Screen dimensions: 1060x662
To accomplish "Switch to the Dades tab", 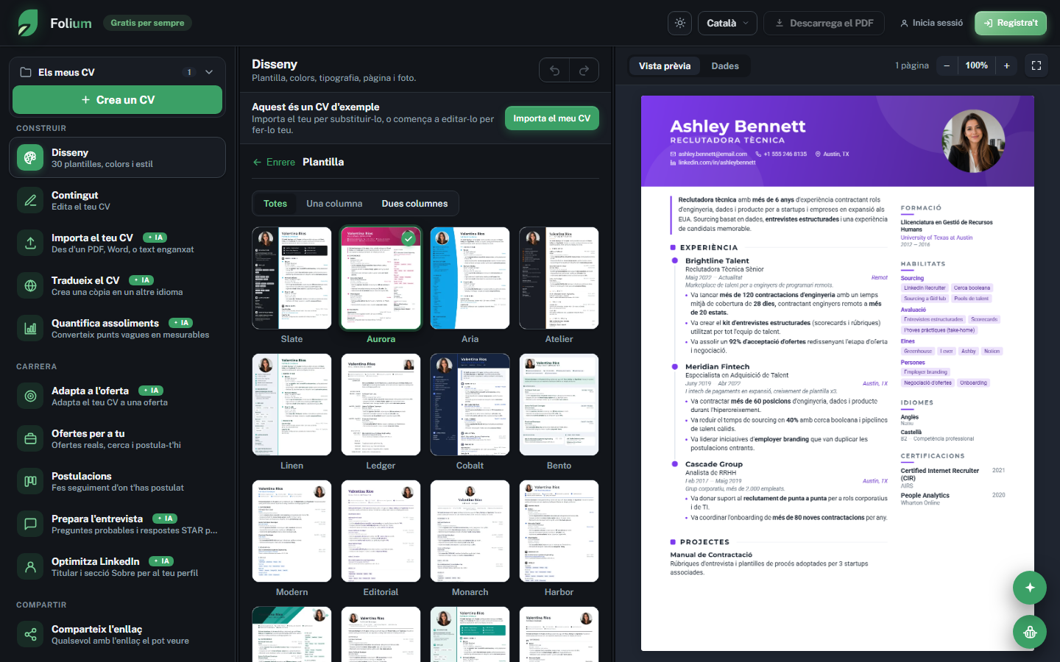I will (x=725, y=65).
